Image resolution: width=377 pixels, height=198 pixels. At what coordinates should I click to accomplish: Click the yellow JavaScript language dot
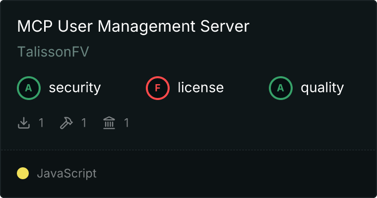[x=23, y=174]
